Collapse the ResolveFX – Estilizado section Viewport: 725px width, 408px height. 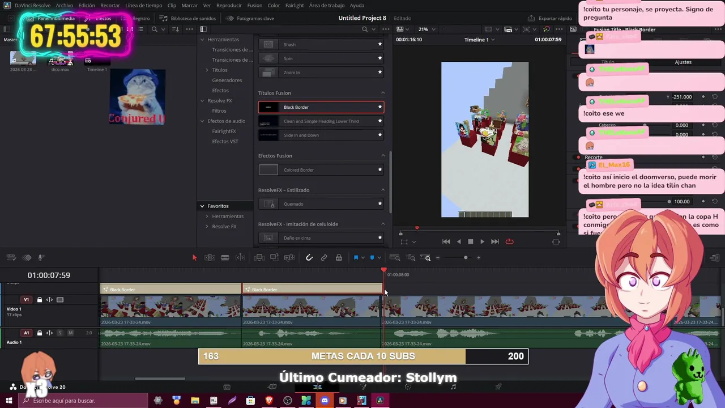point(382,190)
